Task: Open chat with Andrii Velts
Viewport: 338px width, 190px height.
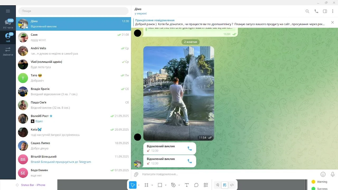Action: click(x=73, y=51)
